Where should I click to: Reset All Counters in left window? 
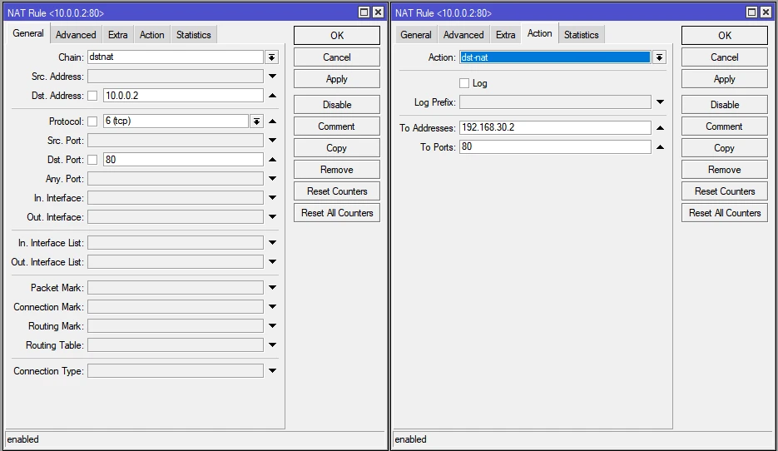(337, 213)
